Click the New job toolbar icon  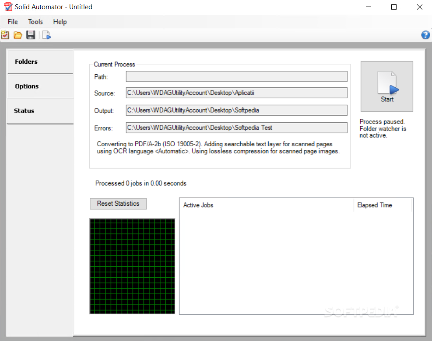(x=5, y=35)
